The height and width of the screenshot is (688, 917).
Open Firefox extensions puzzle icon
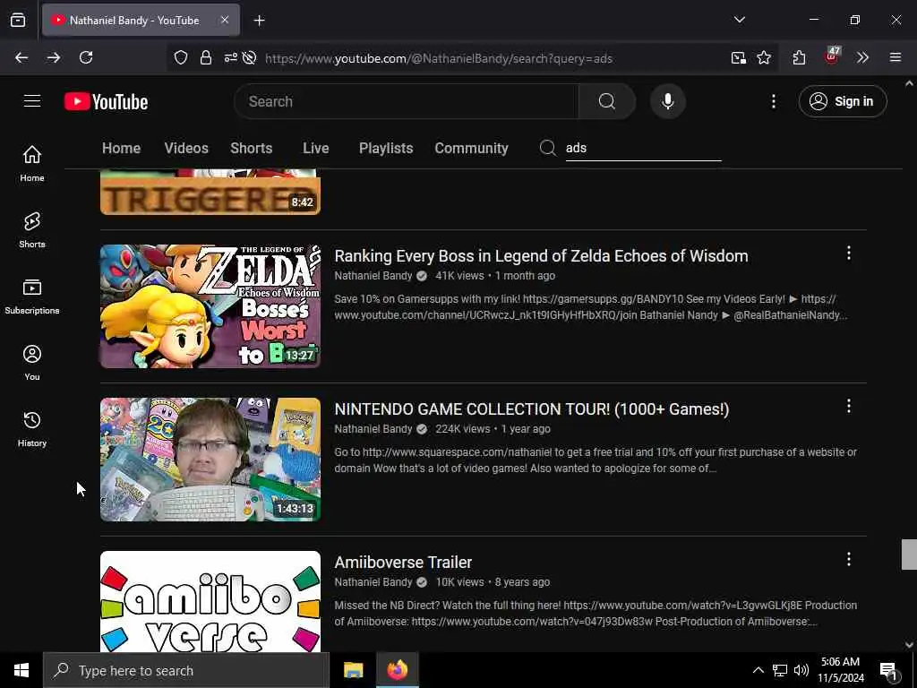click(x=799, y=57)
